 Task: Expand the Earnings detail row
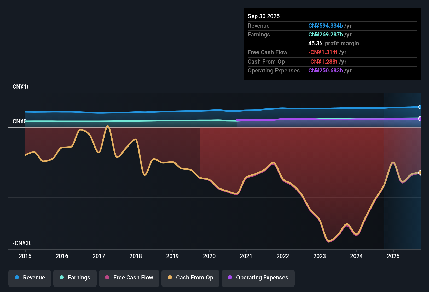(x=300, y=34)
